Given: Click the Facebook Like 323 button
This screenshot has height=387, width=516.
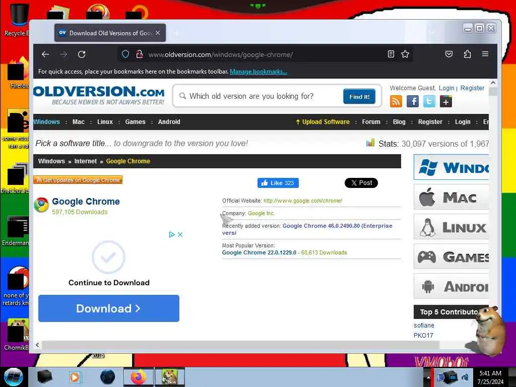Looking at the screenshot, I should click(x=278, y=183).
